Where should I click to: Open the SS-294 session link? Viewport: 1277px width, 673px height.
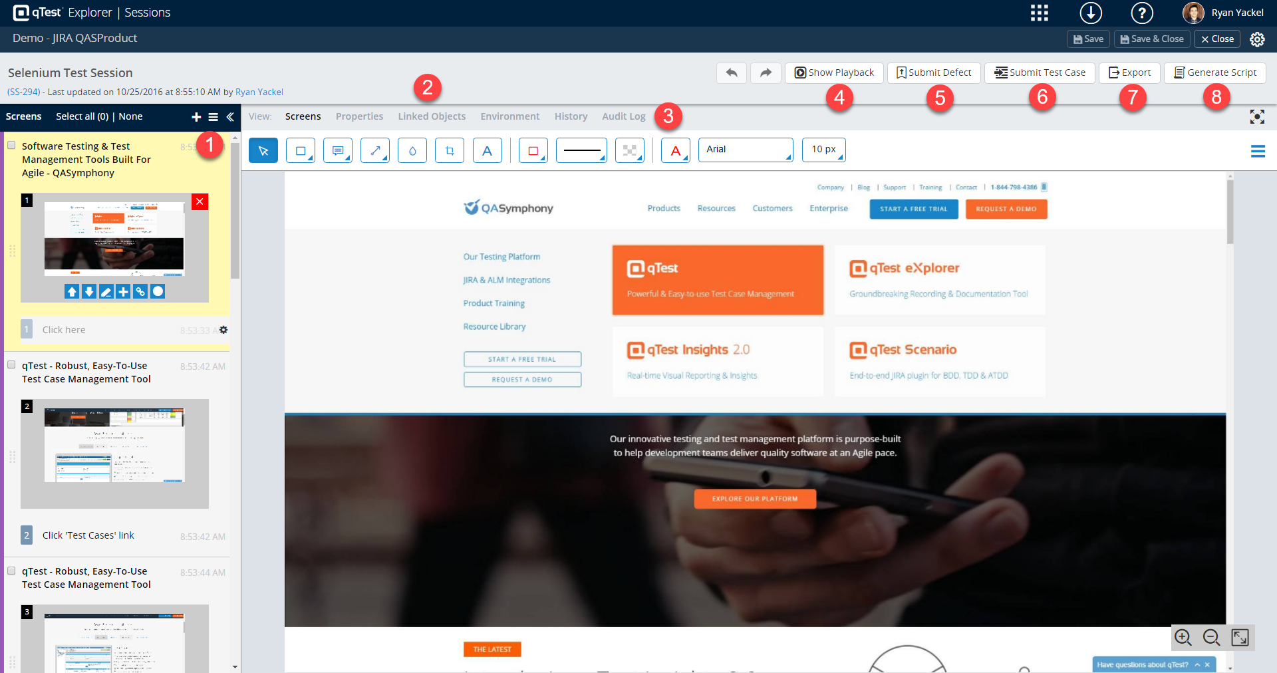point(24,92)
